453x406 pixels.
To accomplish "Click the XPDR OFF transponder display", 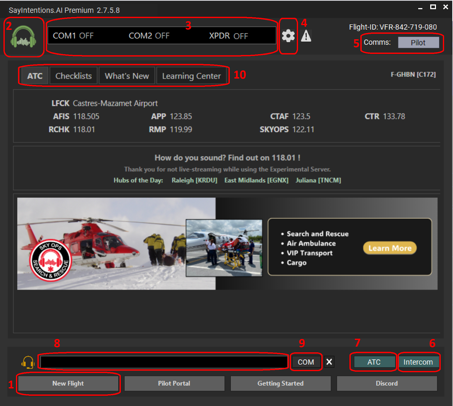I will point(228,36).
